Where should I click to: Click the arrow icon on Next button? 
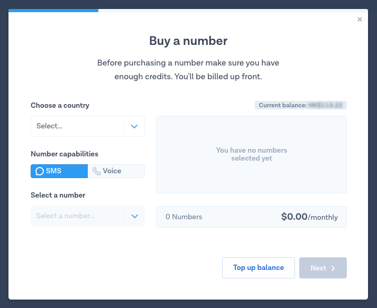(333, 268)
